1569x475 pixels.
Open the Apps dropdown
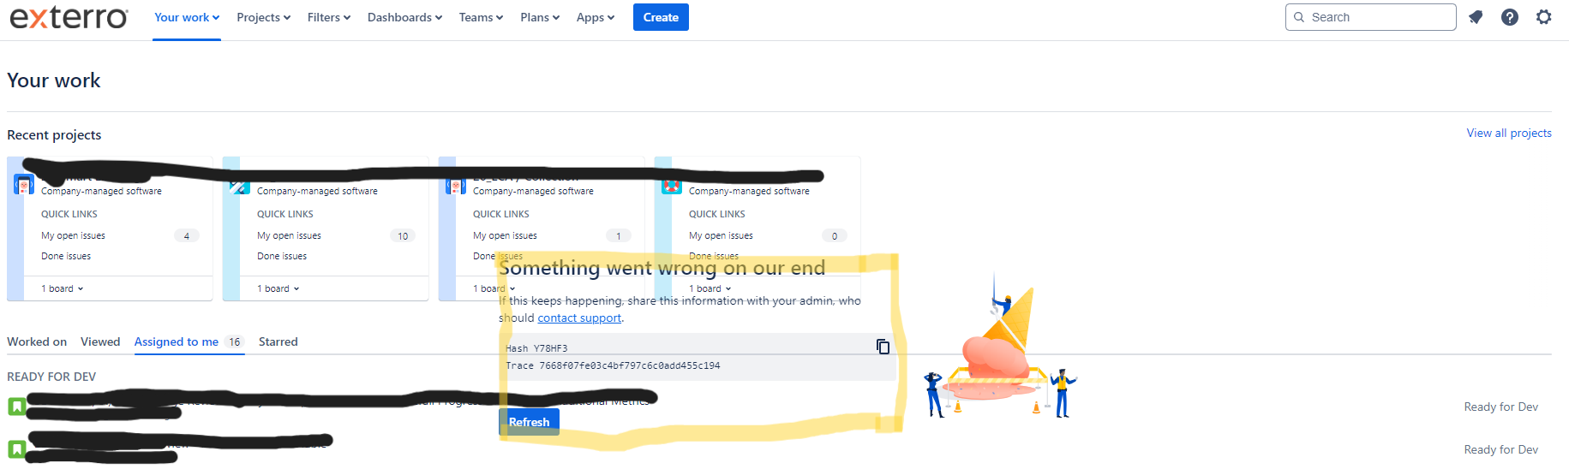point(596,17)
